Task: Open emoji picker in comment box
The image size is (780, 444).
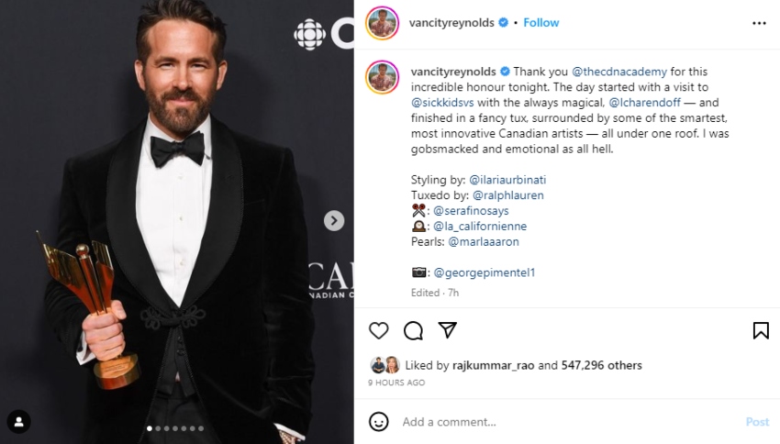Action: 378,422
